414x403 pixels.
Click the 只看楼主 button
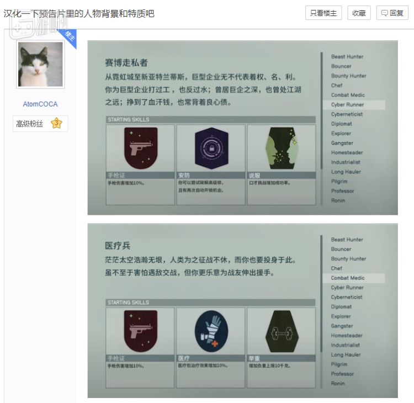point(323,13)
